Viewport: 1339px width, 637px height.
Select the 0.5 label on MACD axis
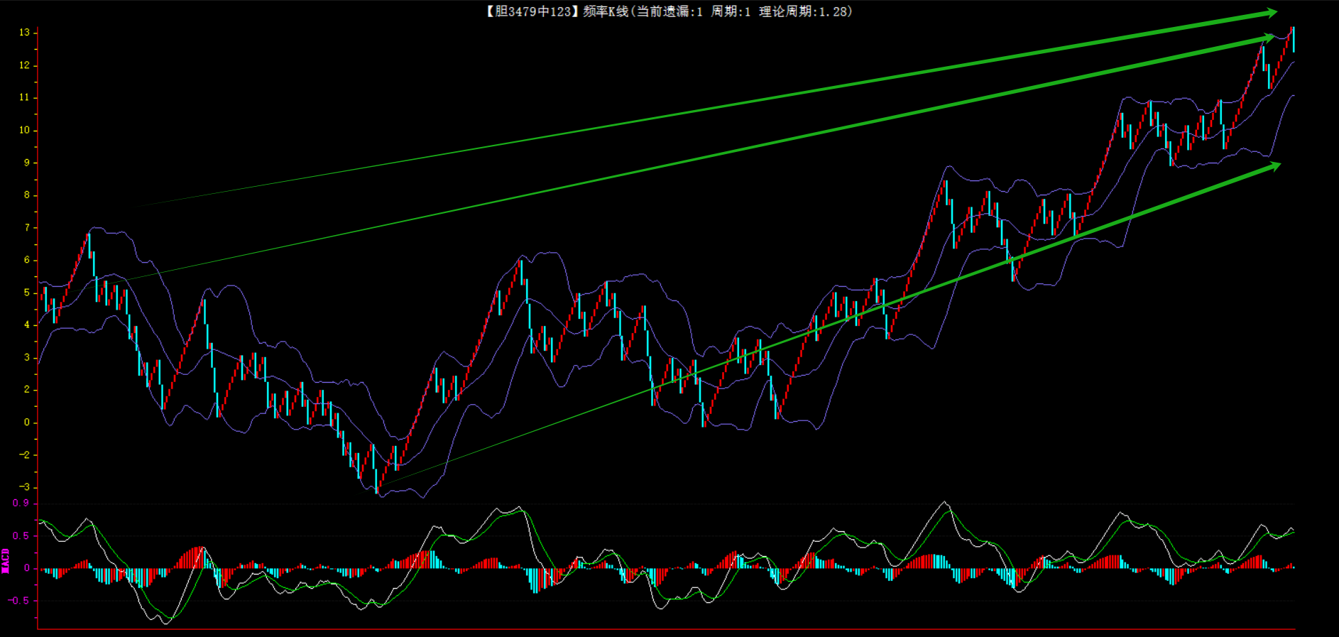(21, 536)
